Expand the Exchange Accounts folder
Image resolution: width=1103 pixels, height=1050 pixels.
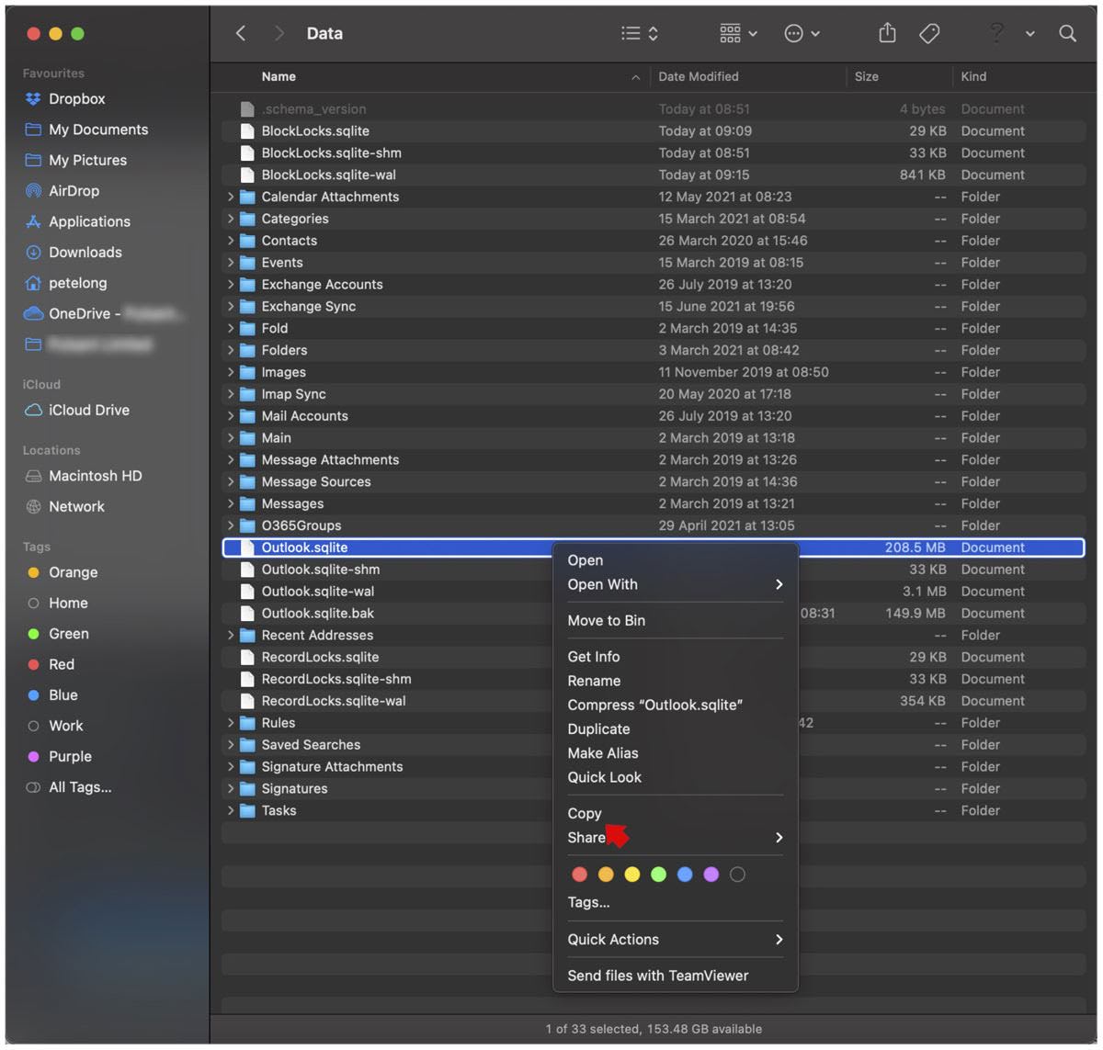pos(231,285)
